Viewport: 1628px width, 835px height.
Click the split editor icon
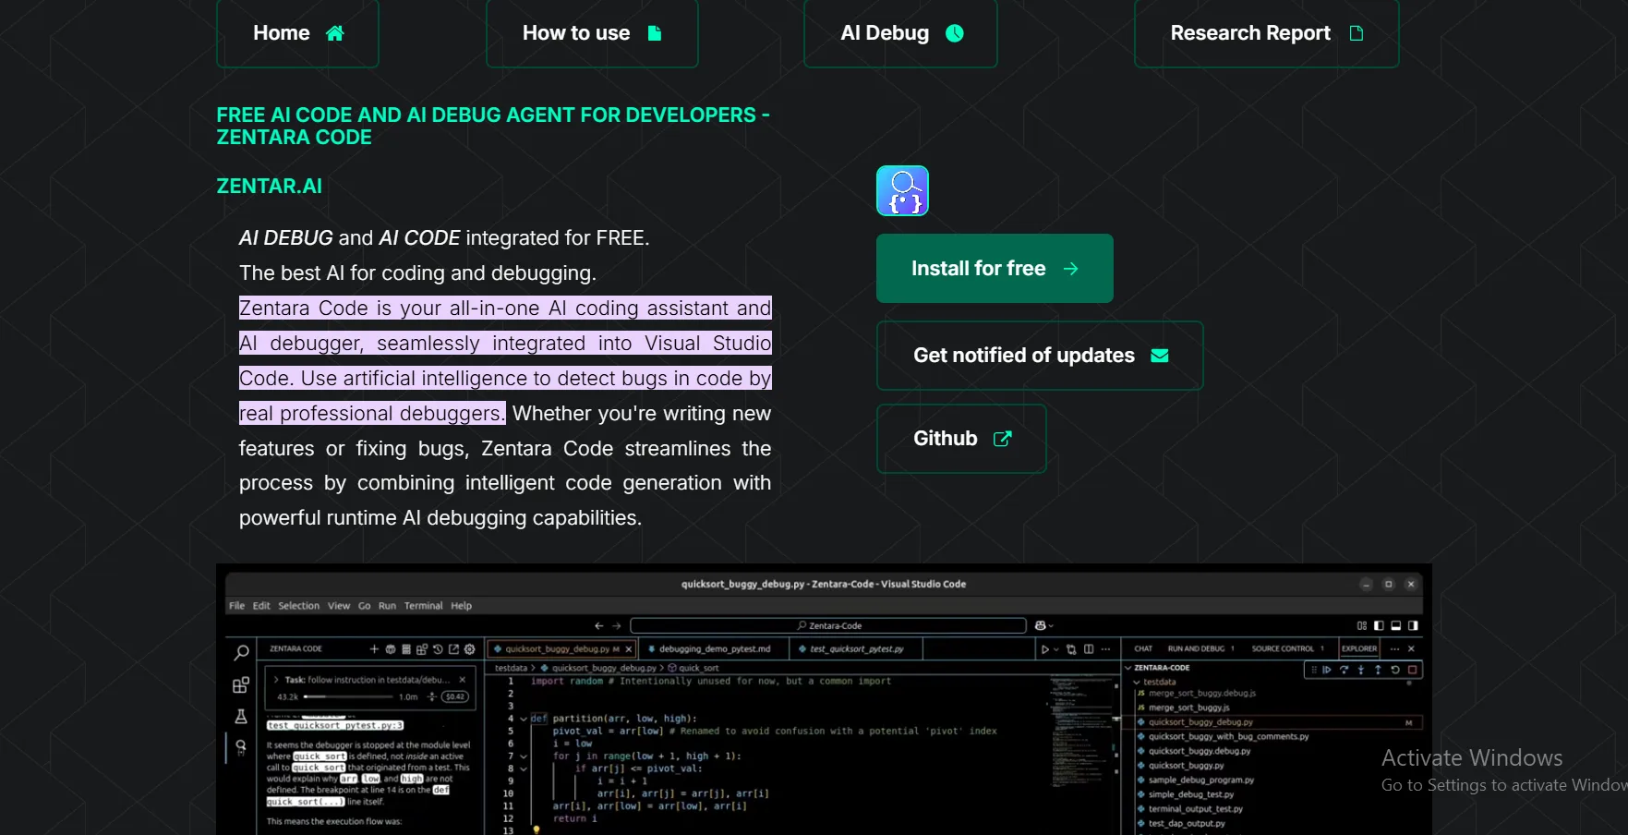pos(1089,649)
